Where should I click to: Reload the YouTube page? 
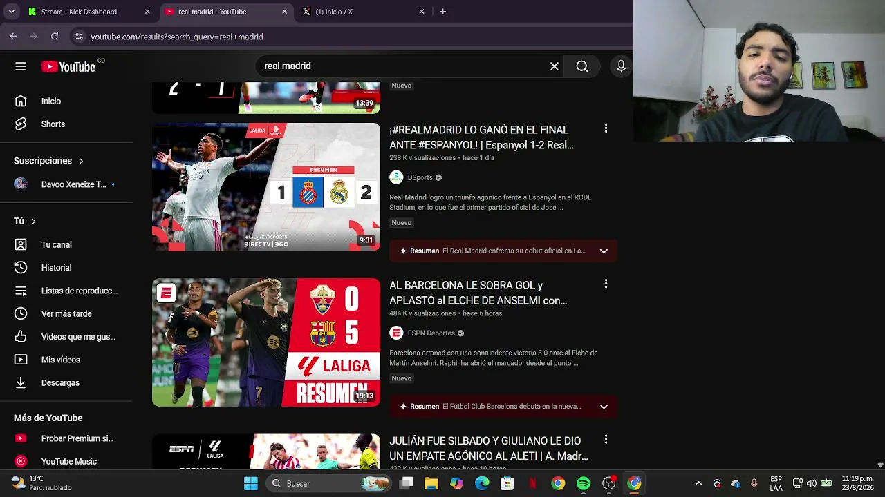(55, 37)
